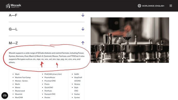
Task: Click the Mantec - Syntec item
Action: 21,81
